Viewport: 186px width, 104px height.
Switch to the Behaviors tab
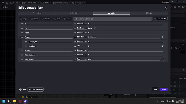[x=74, y=13]
